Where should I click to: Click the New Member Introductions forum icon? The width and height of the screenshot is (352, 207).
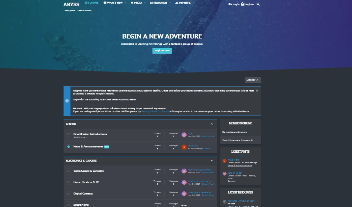(x=68, y=134)
